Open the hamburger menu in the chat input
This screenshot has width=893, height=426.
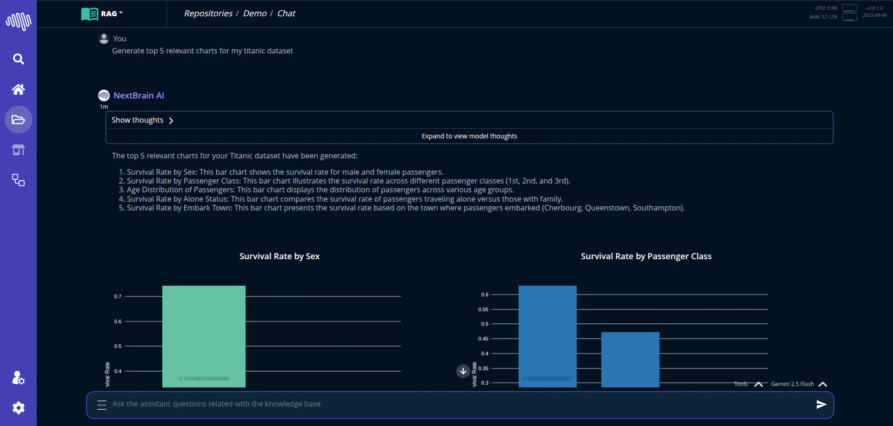click(x=101, y=405)
